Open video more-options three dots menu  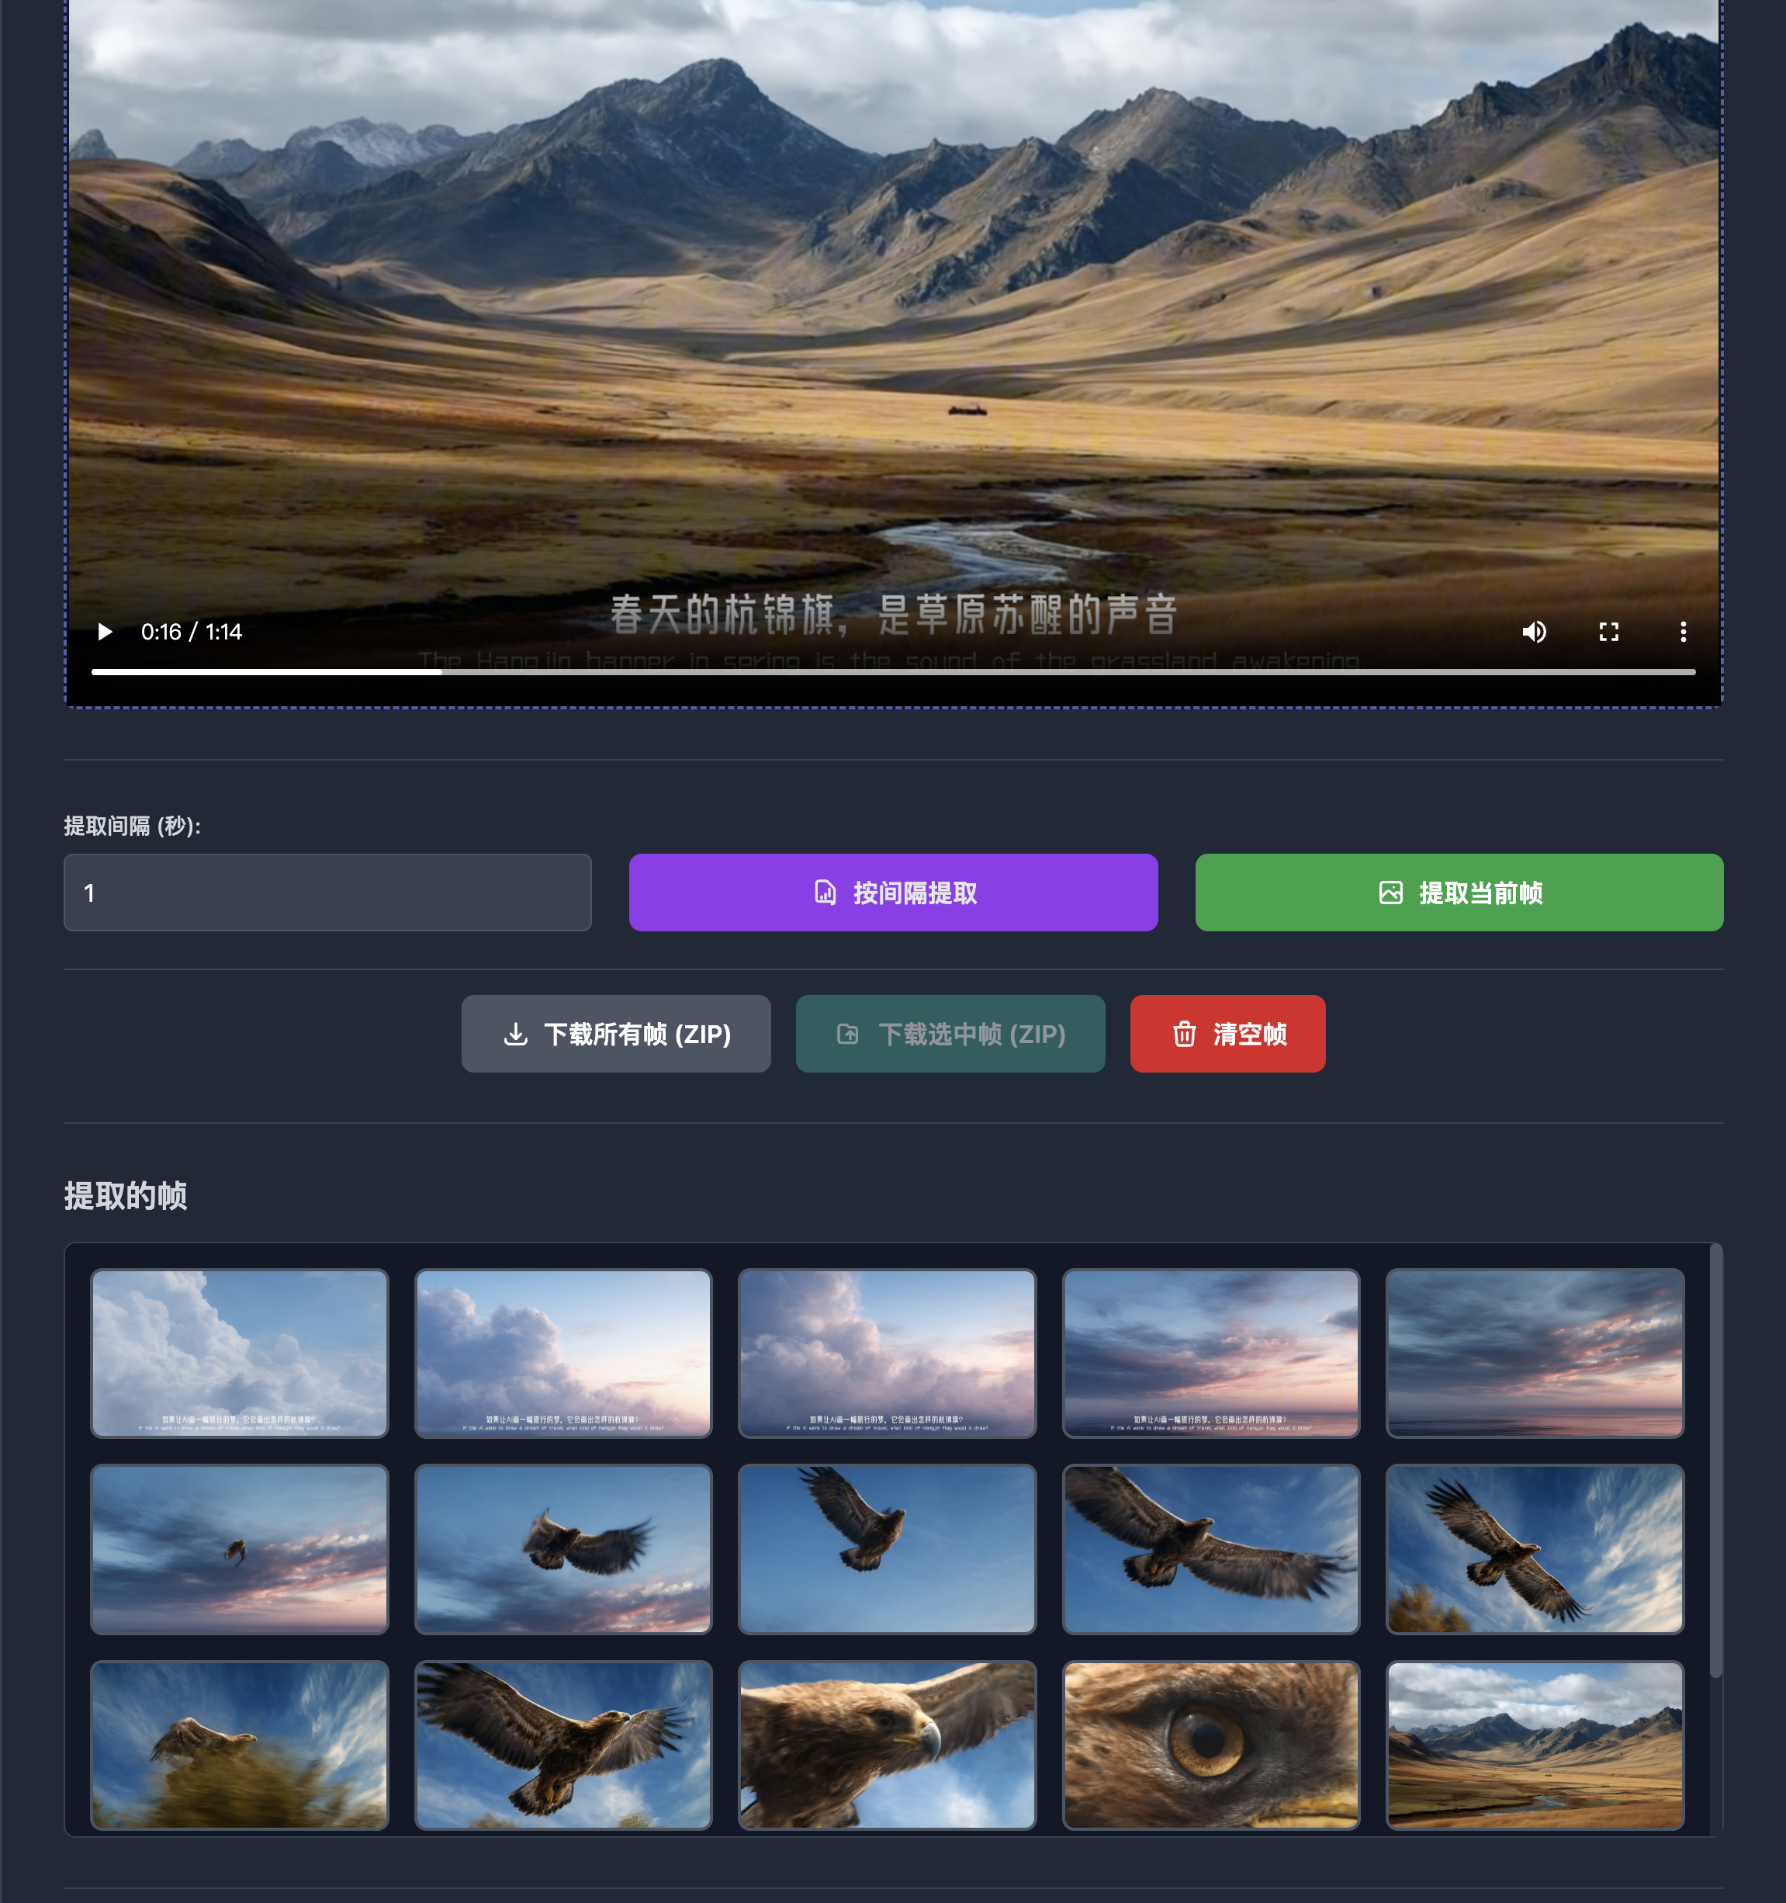pyautogui.click(x=1684, y=632)
